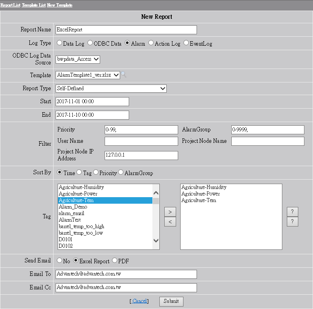
Task: Select EventLog log type
Action: point(186,43)
